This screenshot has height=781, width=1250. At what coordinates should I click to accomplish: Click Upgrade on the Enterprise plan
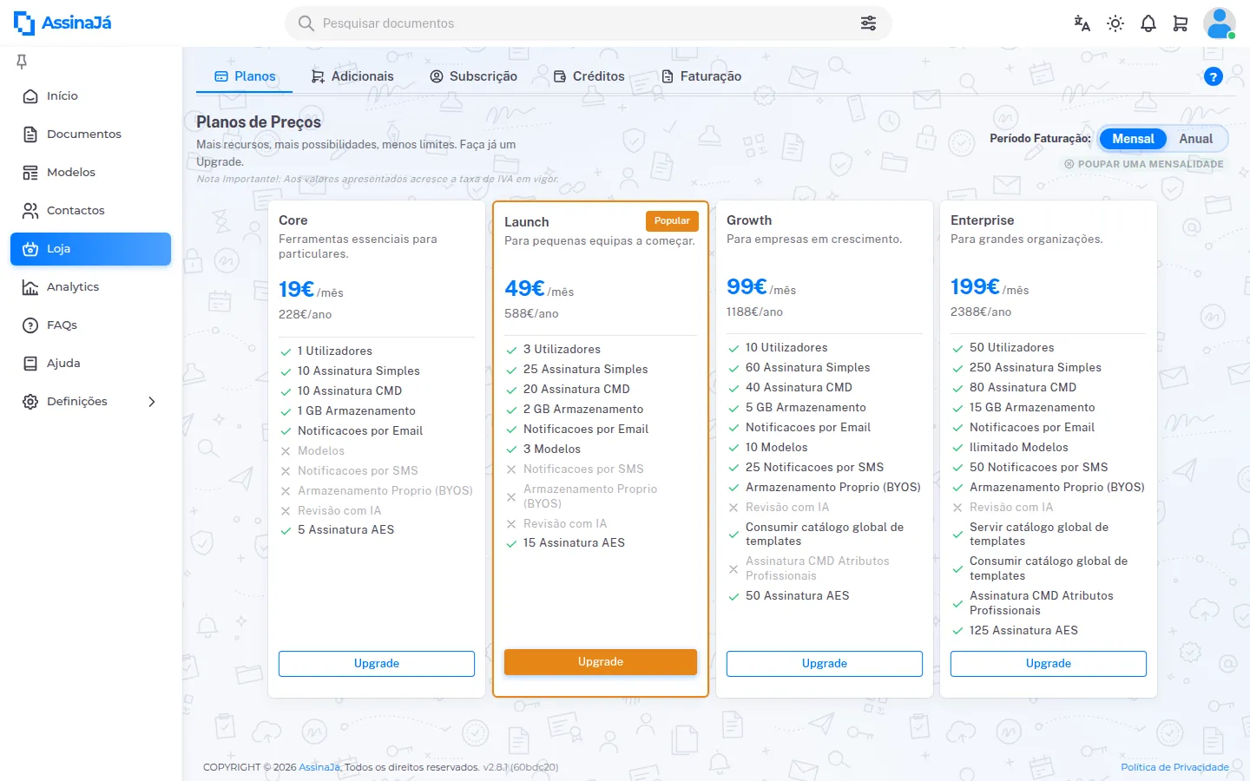point(1049,664)
